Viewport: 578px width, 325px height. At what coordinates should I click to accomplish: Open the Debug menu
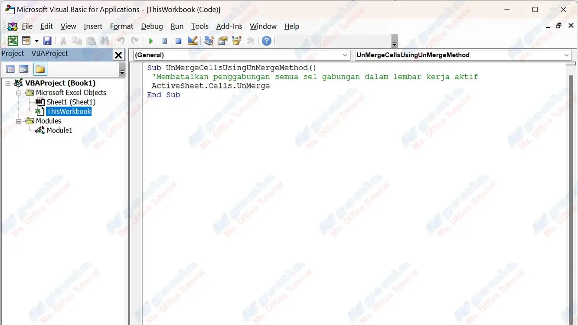[152, 26]
